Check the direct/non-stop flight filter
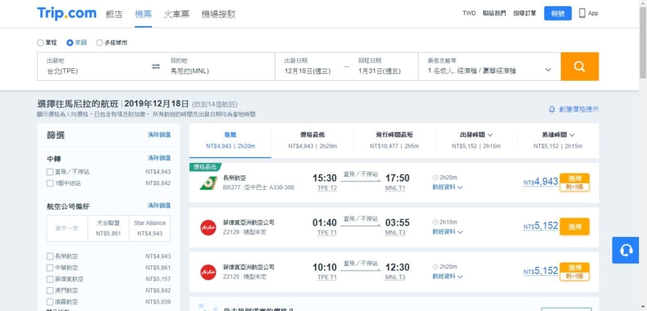Viewport: 647px width, 311px height. (50, 172)
